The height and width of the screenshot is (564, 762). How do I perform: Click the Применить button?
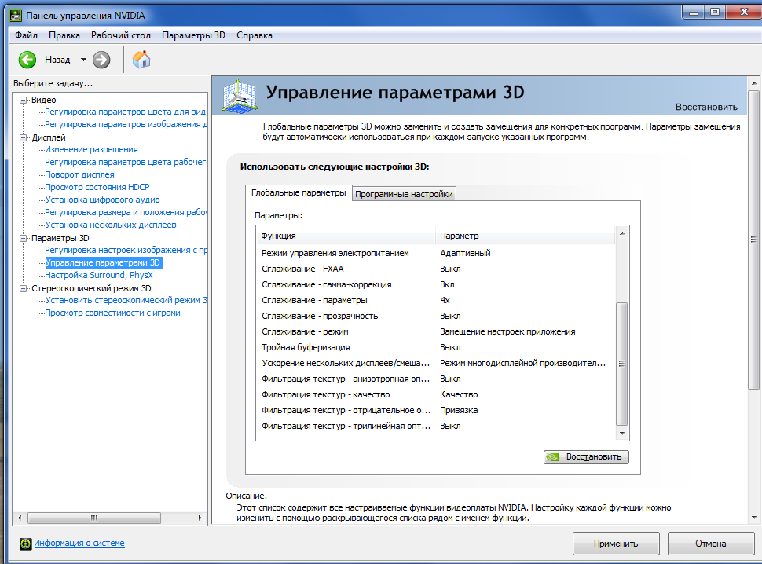tap(616, 544)
